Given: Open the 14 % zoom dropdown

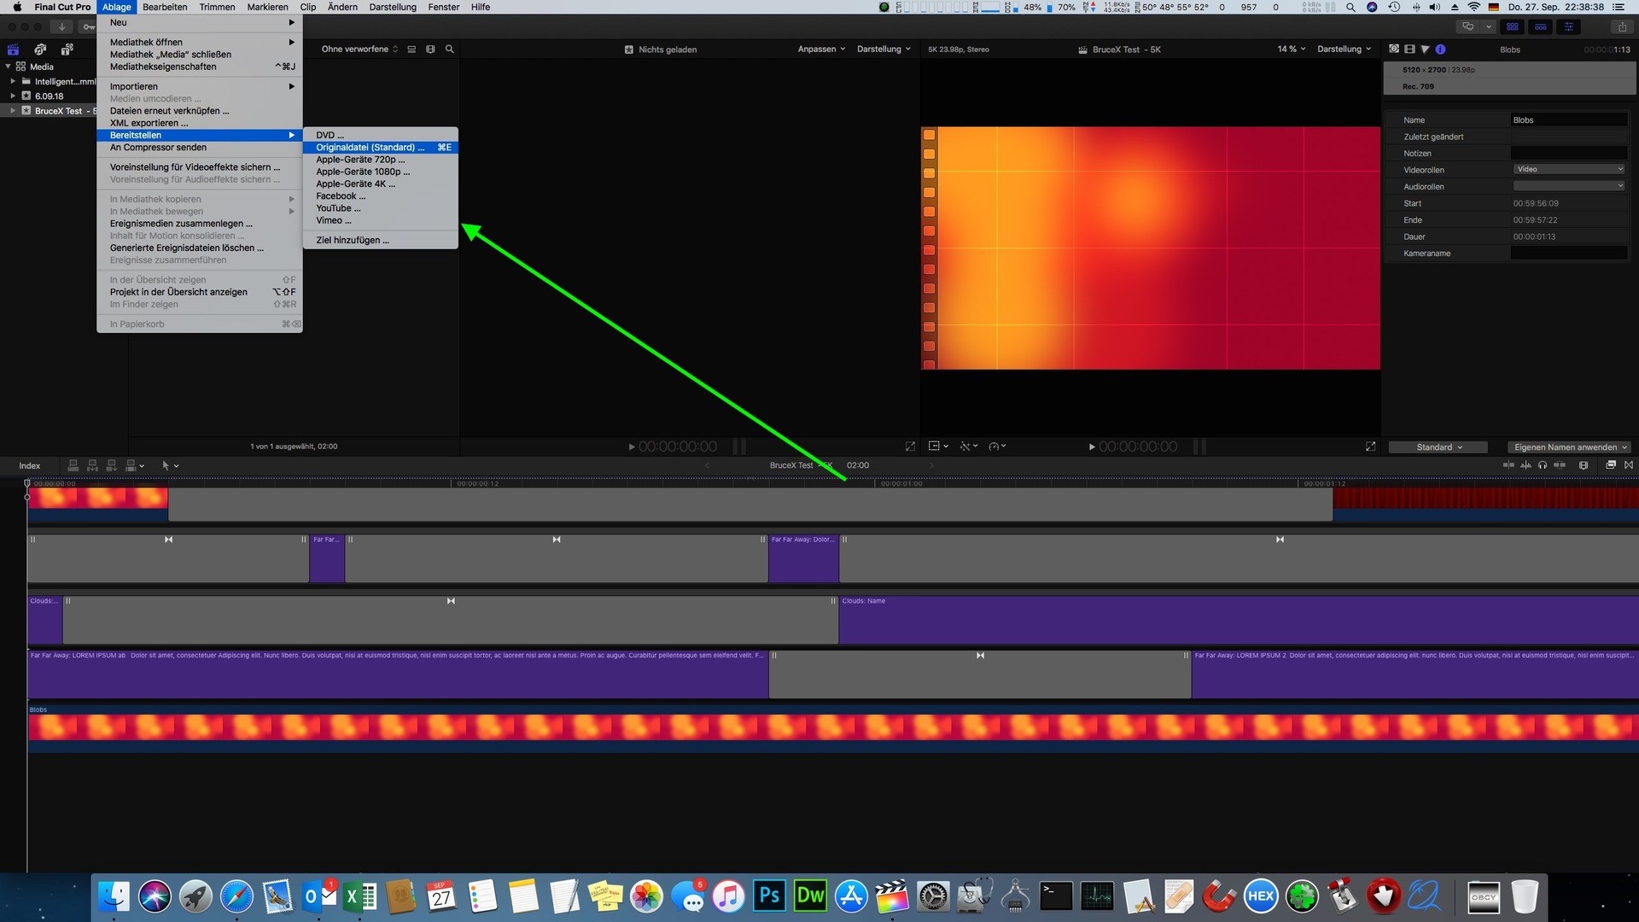Looking at the screenshot, I should tap(1291, 50).
